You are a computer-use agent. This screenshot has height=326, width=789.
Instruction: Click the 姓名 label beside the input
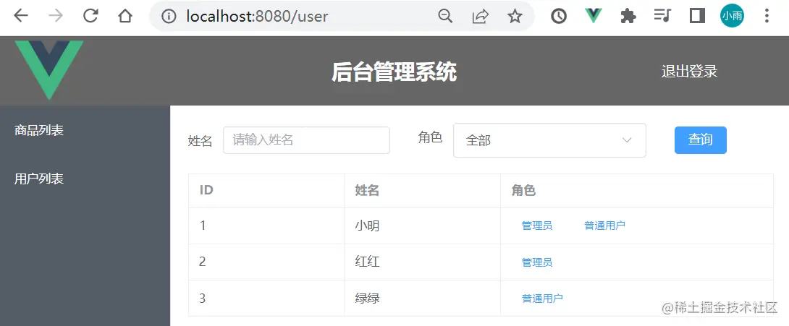coord(201,141)
